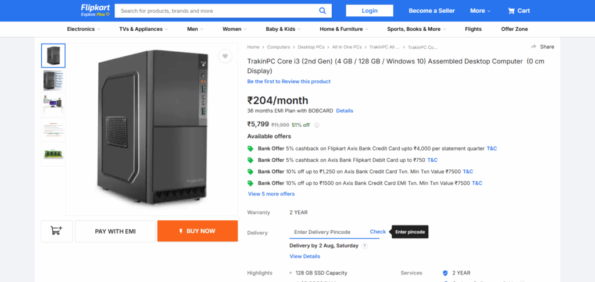Click the ₹204/month price text
595x282 pixels.
pyautogui.click(x=278, y=101)
